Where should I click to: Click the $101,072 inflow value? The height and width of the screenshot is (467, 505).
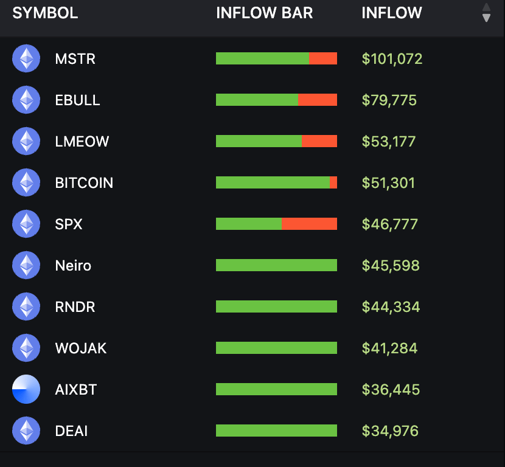click(392, 59)
